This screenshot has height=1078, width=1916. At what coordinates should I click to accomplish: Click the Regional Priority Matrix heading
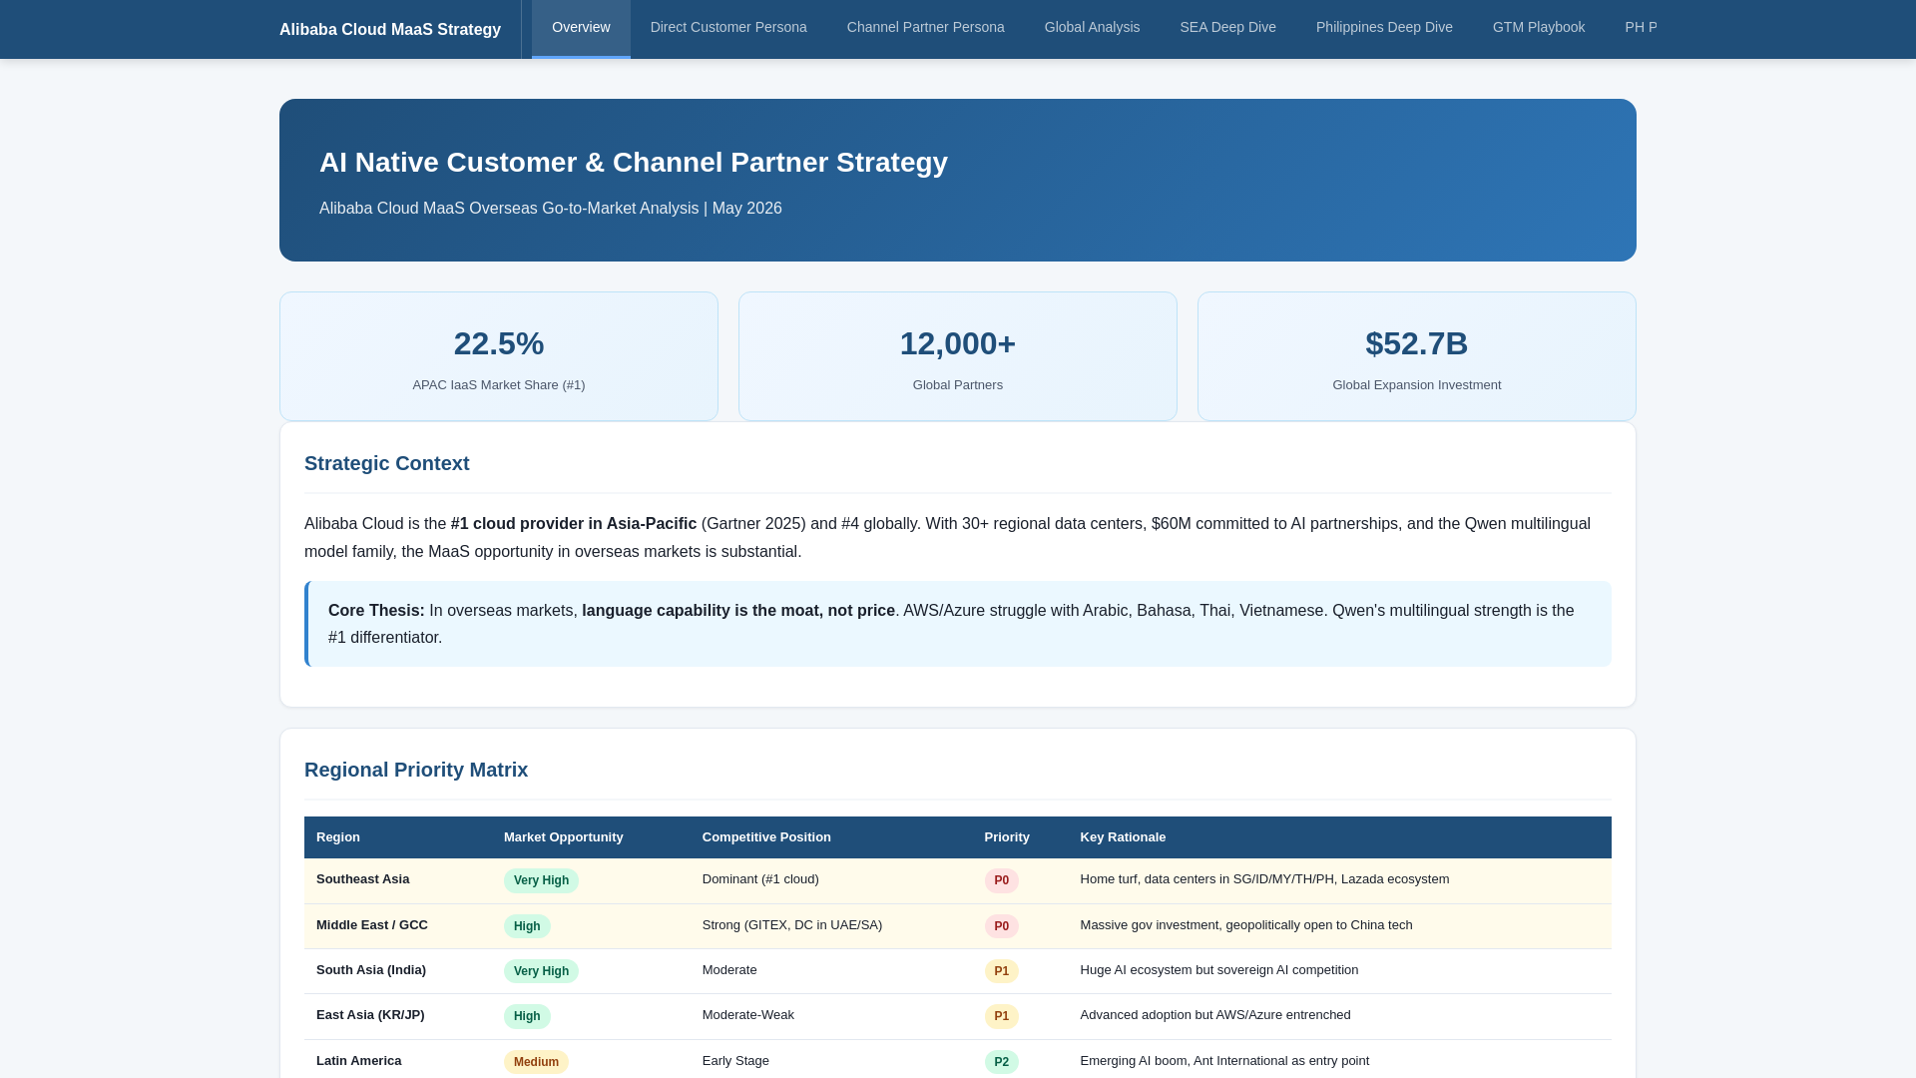point(416,770)
